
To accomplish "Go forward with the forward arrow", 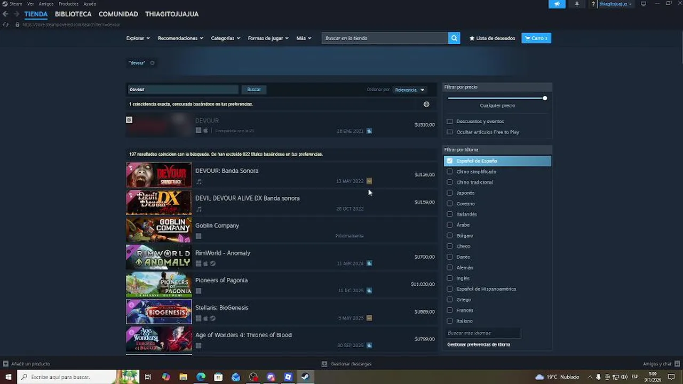I will (x=17, y=14).
